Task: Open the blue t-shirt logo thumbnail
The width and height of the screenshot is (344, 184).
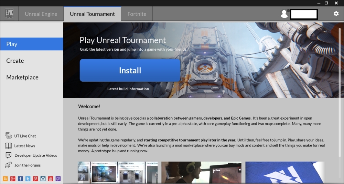Action: pos(285,173)
